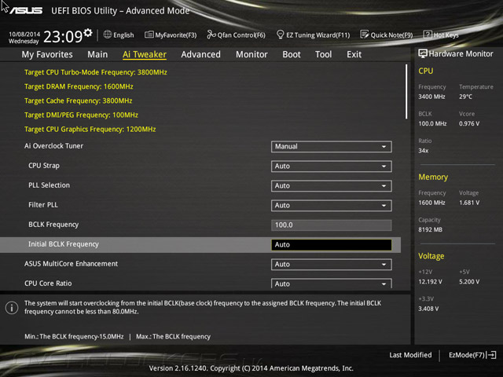This screenshot has height=377, width=503.
Task: Expand the CPU Strap dropdown
Action: [x=332, y=166]
